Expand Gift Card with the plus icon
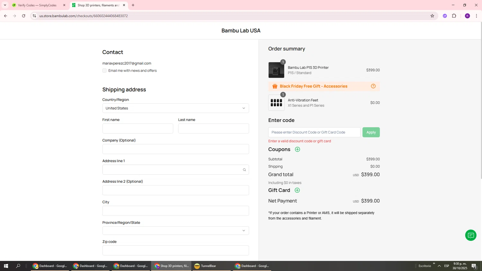The width and height of the screenshot is (482, 271). click(297, 190)
